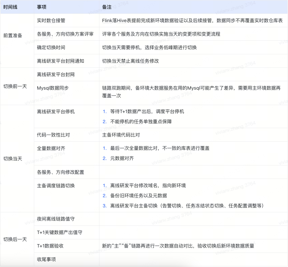Click the 备注 column header
The height and width of the screenshot is (267, 288).
pyautogui.click(x=107, y=7)
